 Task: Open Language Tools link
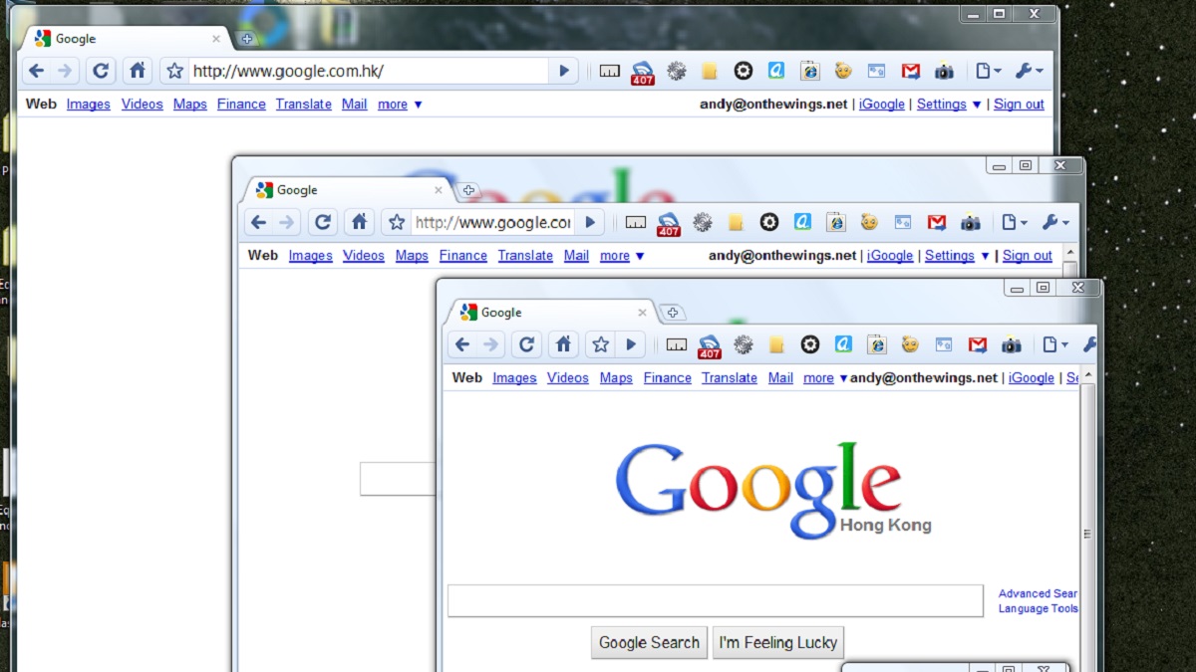(1039, 608)
